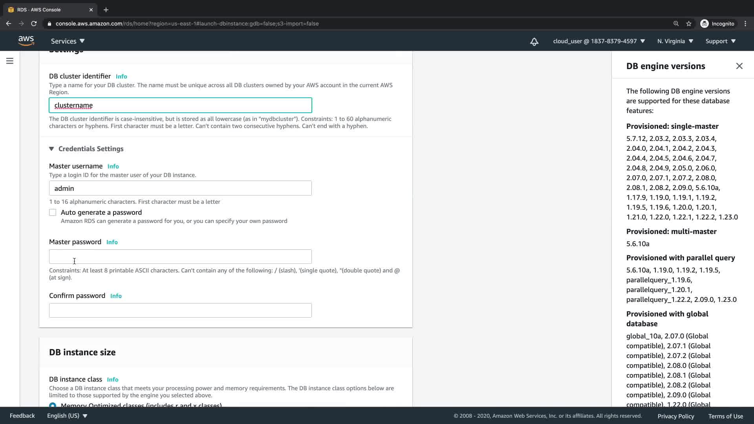Collapse the Credentials Settings section
754x424 pixels.
(x=51, y=149)
